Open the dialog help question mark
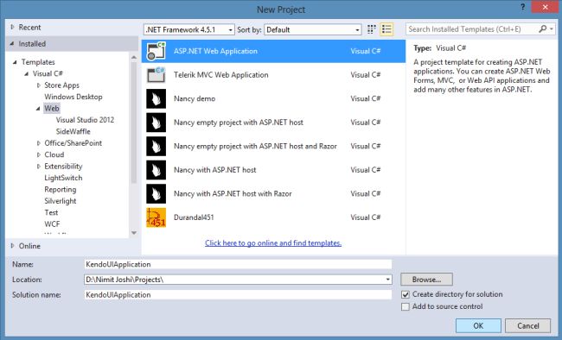The image size is (562, 340). coord(522,7)
